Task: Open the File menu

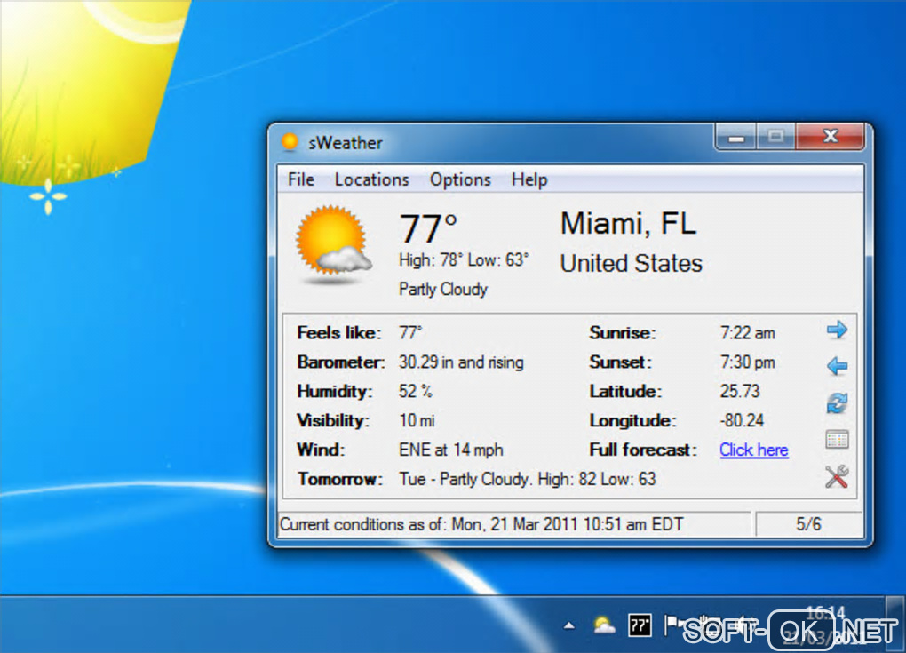Action: (x=301, y=179)
